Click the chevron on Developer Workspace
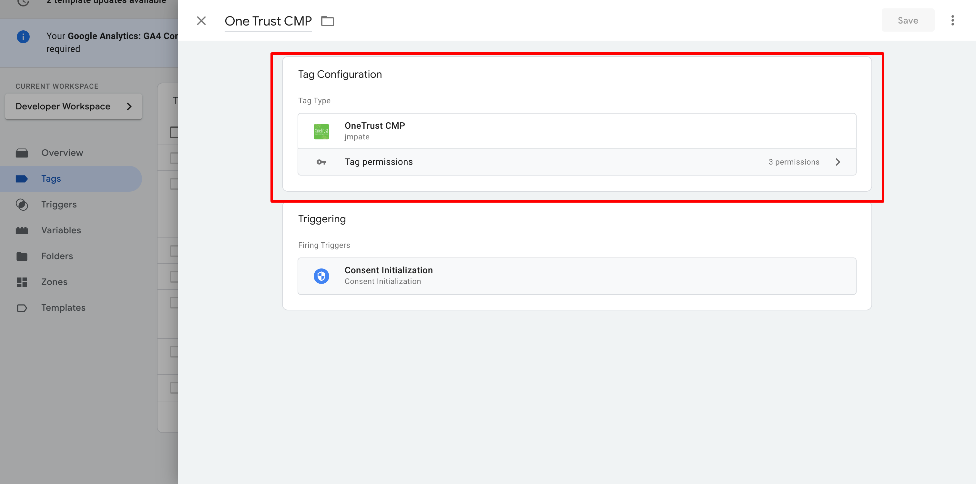This screenshot has width=976, height=484. coord(129,106)
